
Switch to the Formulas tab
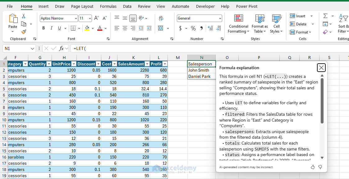point(108,7)
